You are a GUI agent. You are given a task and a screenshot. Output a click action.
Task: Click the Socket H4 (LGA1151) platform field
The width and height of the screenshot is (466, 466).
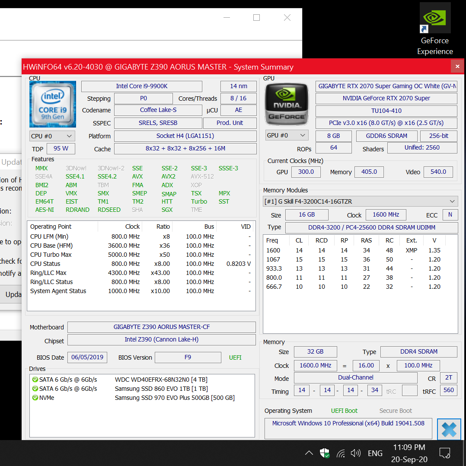(185, 136)
